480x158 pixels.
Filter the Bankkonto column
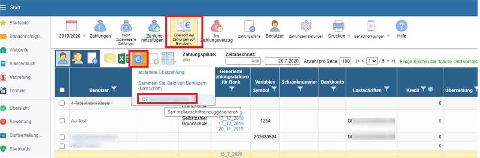pos(333,89)
